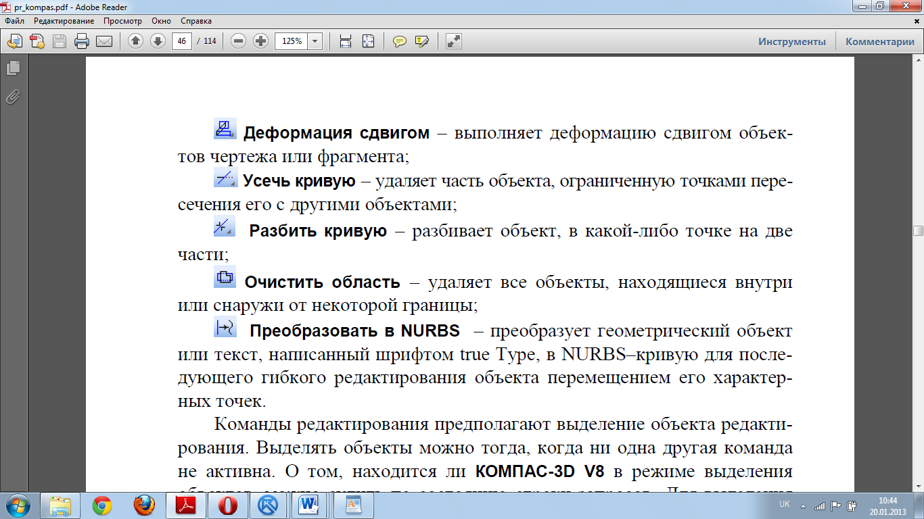
Task: Click the Очистить область icon in the document
Action: pos(225,277)
